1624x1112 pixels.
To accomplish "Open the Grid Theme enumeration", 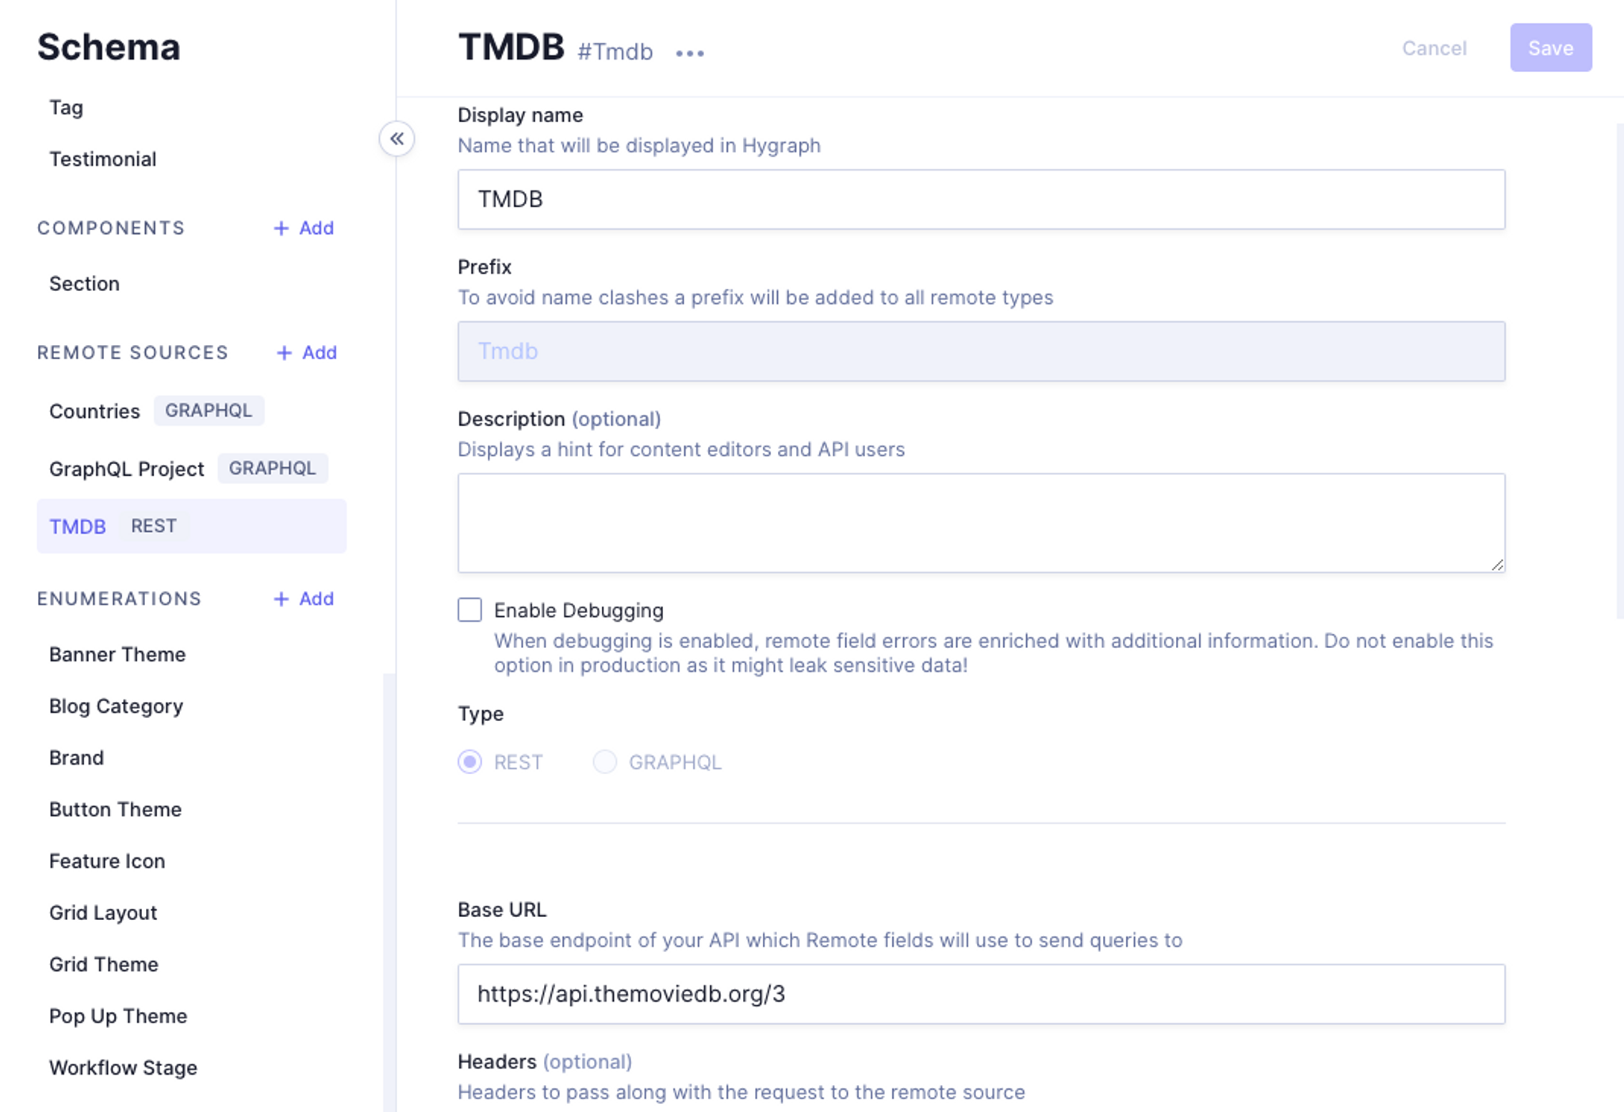I will pyautogui.click(x=104, y=964).
